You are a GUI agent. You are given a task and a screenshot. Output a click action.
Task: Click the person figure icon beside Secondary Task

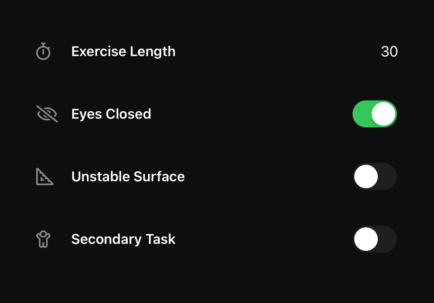point(43,239)
